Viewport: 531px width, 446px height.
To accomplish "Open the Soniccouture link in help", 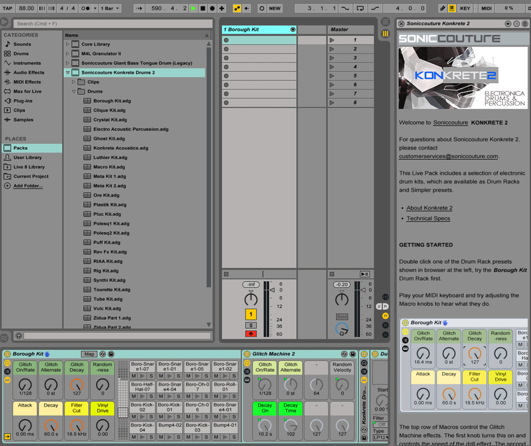I will [x=450, y=123].
